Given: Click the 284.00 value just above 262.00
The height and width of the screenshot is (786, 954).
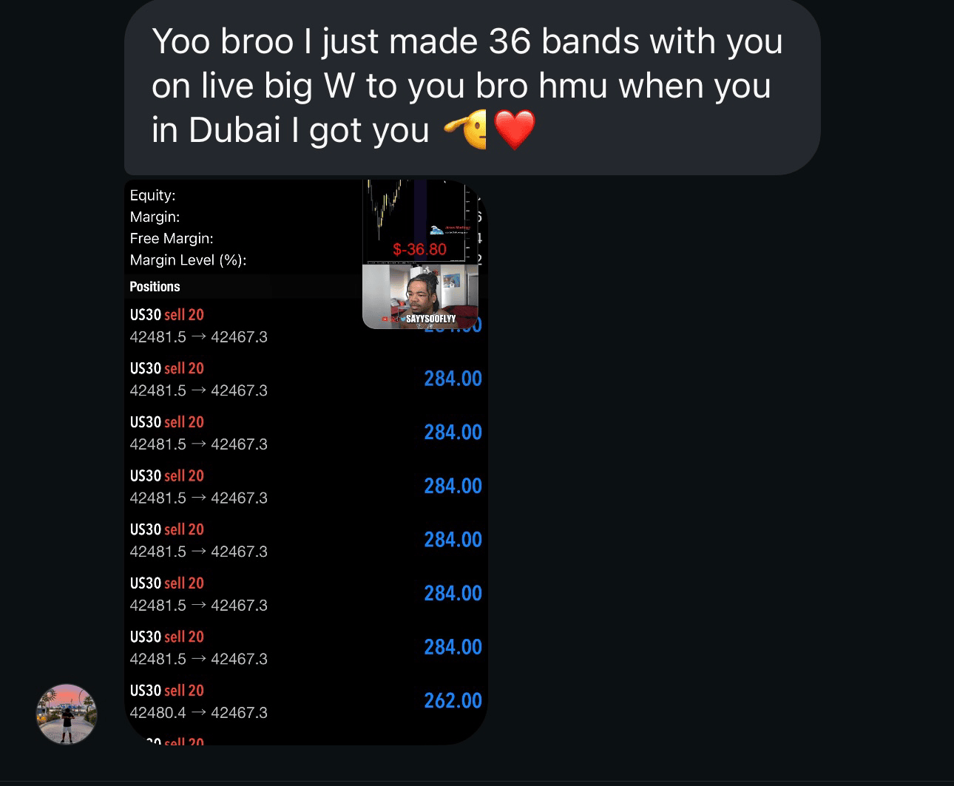Looking at the screenshot, I should [453, 647].
